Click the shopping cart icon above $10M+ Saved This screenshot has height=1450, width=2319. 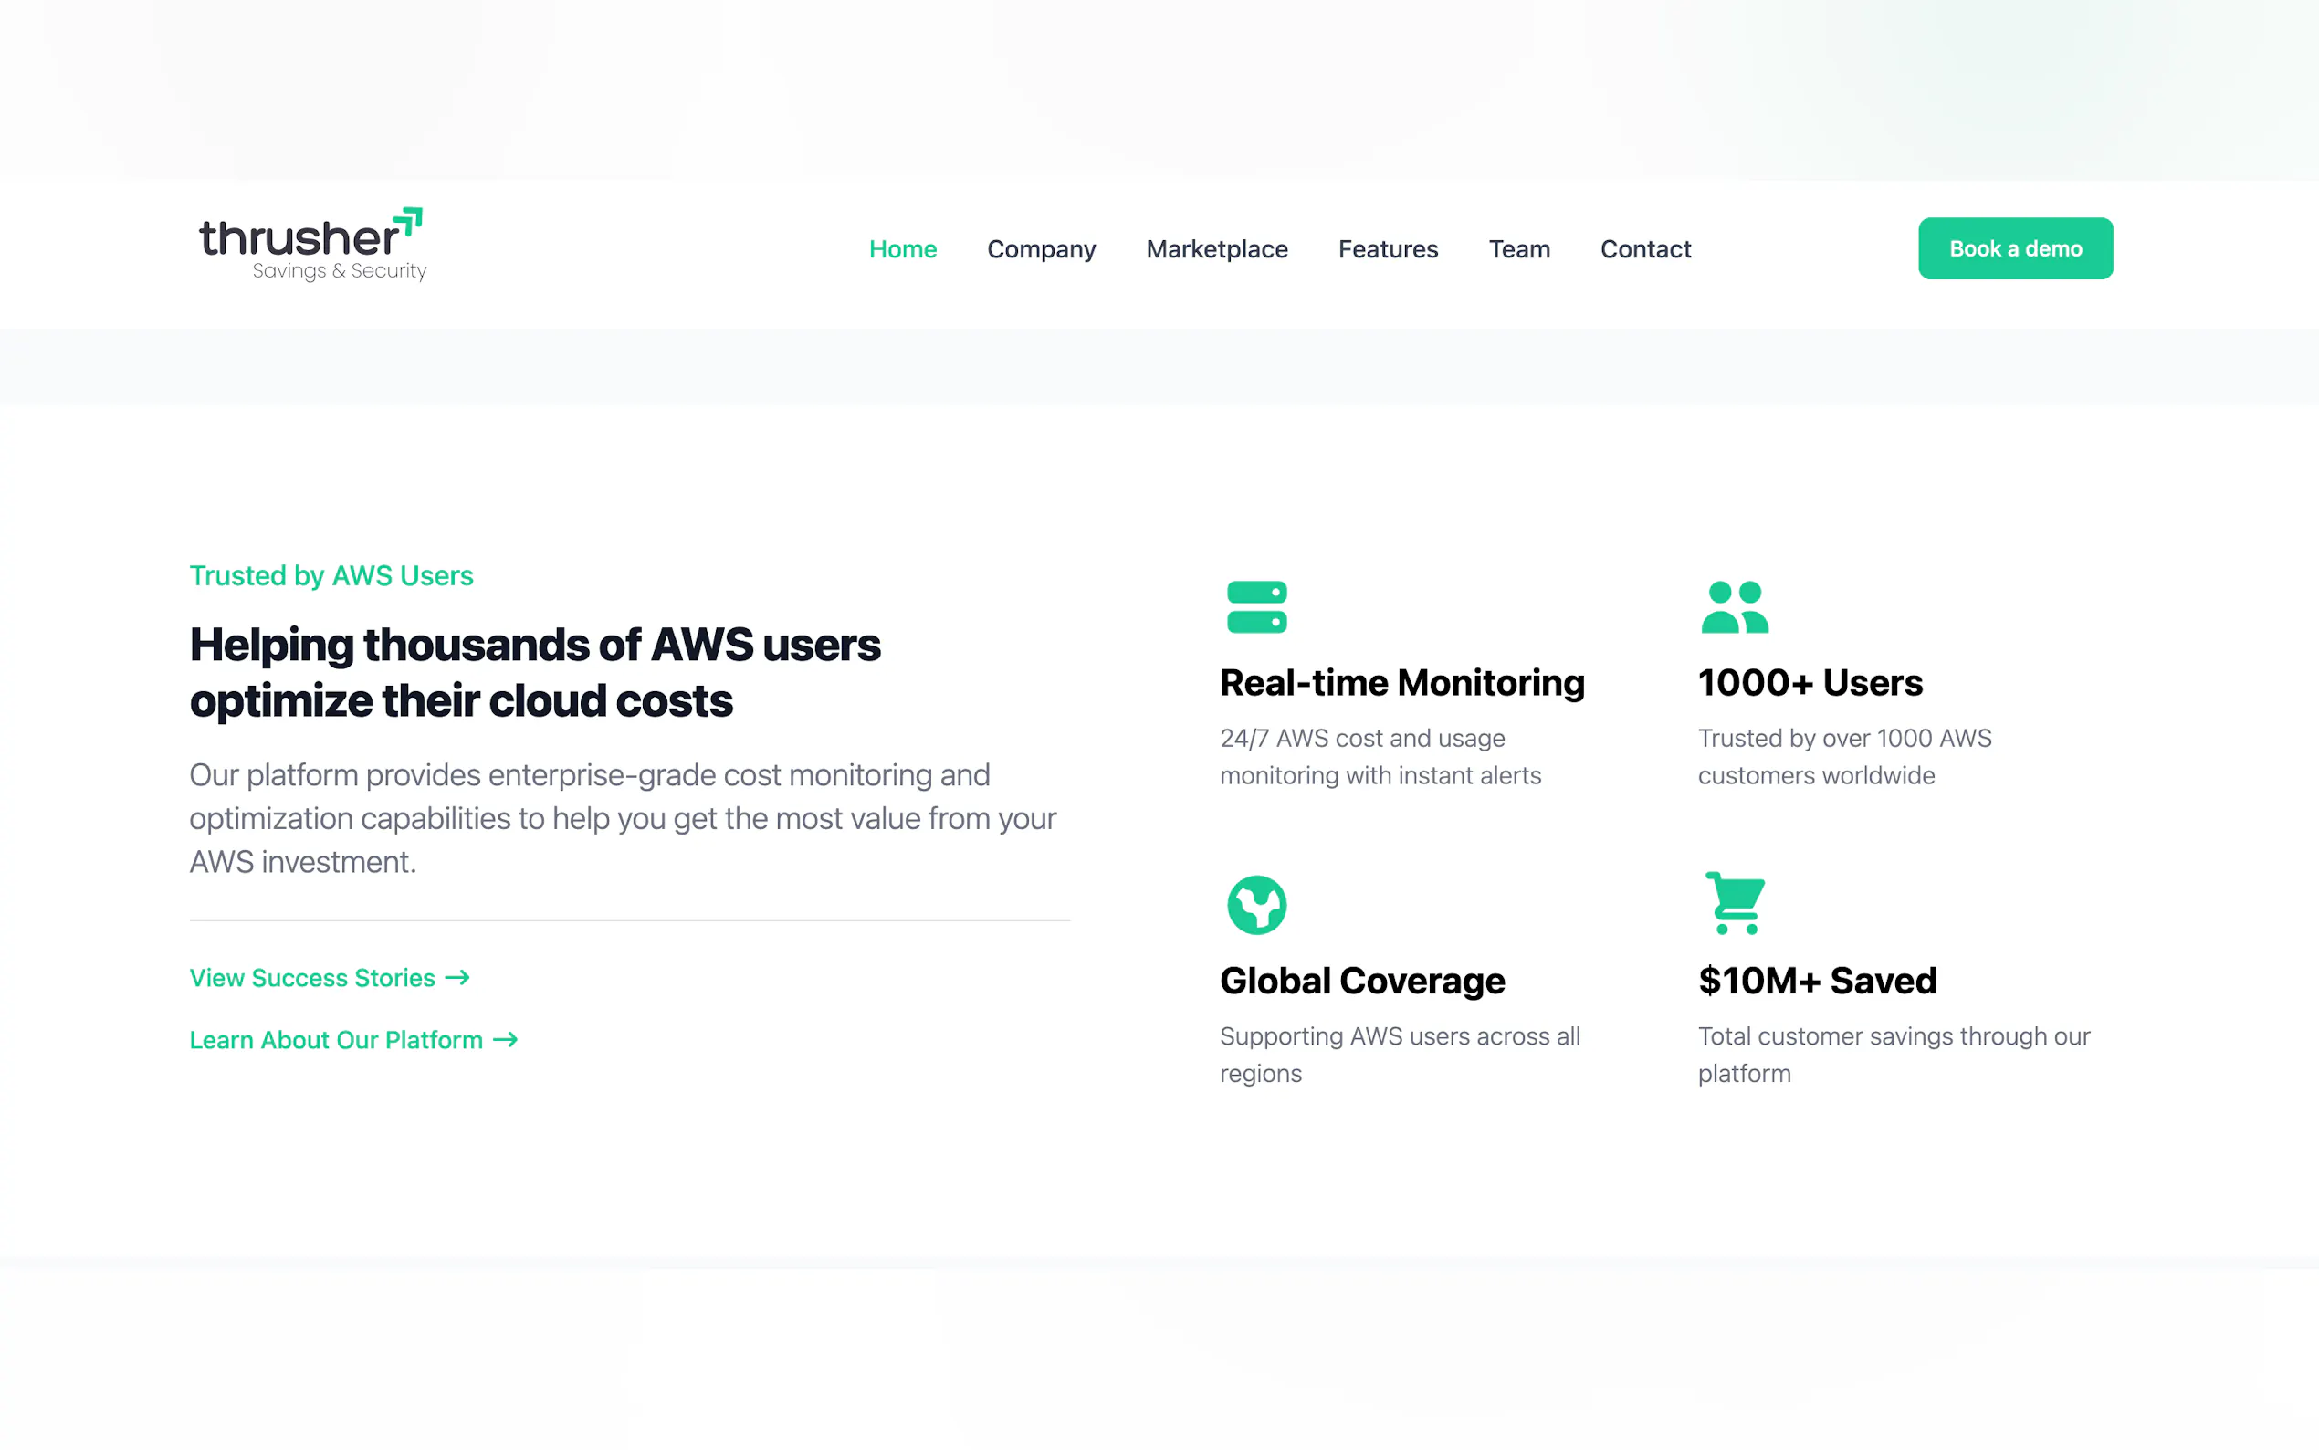coord(1734,902)
